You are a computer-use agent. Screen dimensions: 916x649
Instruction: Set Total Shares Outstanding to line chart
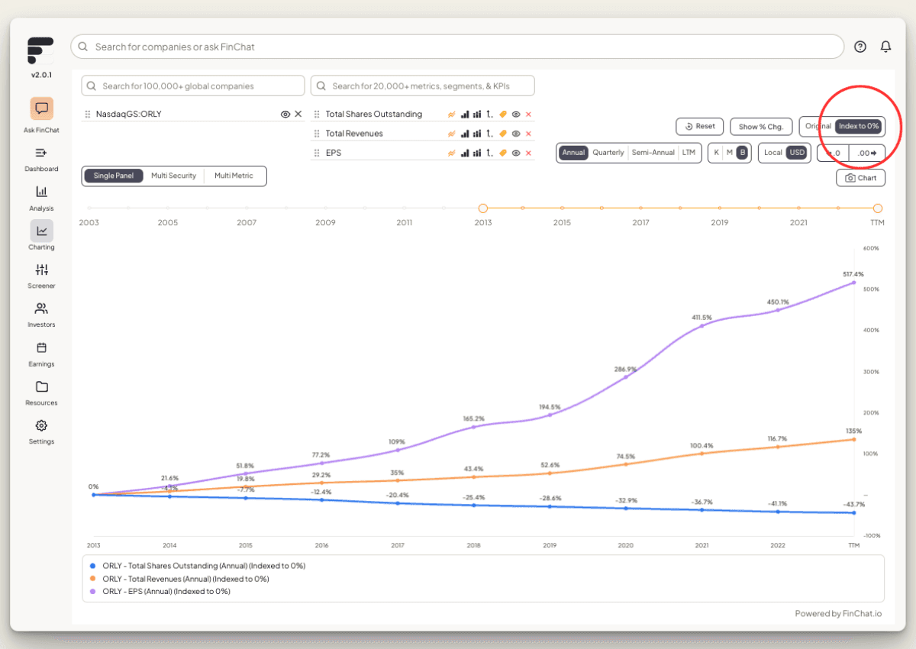tap(452, 115)
